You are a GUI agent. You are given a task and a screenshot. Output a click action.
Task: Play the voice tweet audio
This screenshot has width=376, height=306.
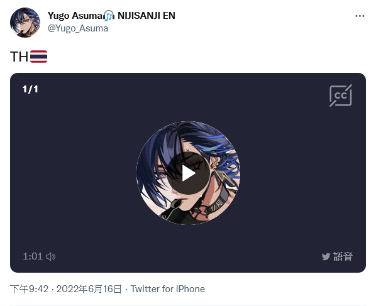(x=188, y=173)
